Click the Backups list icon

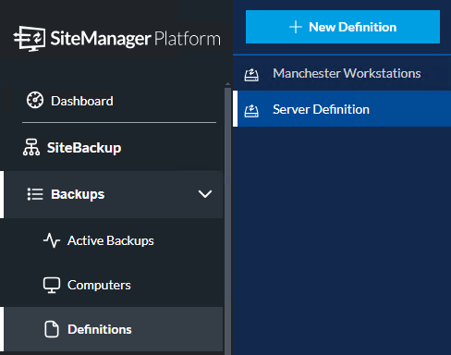coord(35,194)
